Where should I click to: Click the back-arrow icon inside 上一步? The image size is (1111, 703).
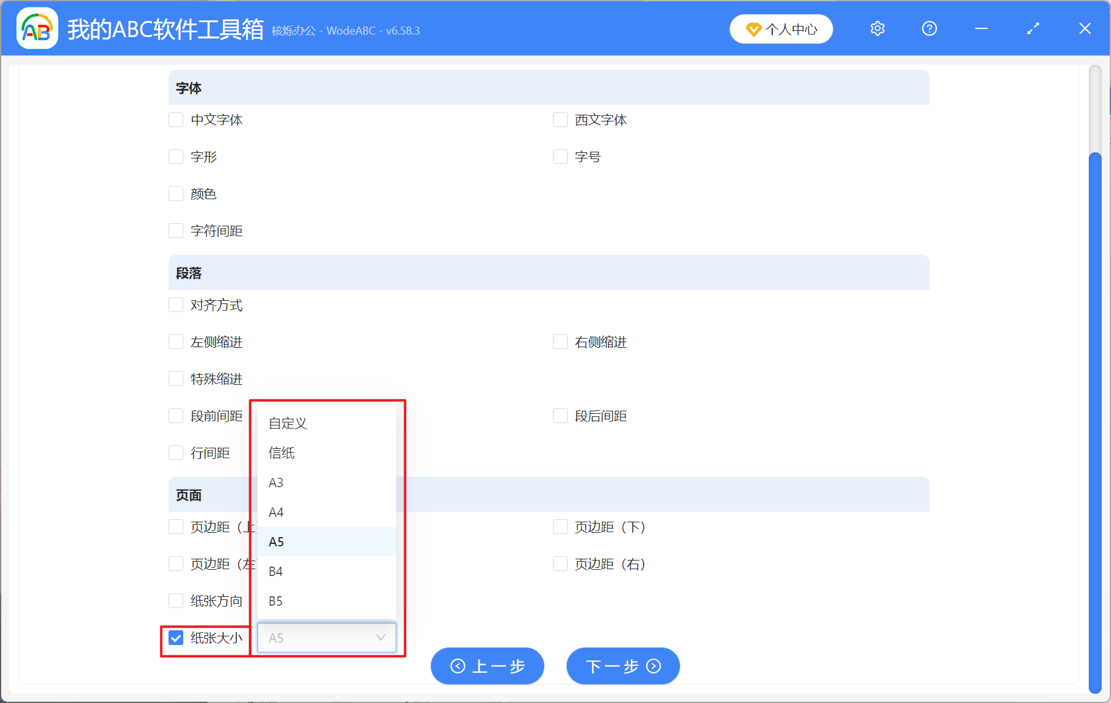457,666
